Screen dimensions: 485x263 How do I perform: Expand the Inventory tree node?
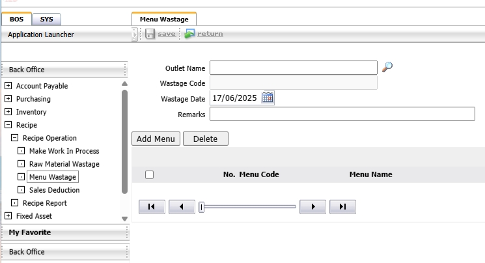point(8,112)
